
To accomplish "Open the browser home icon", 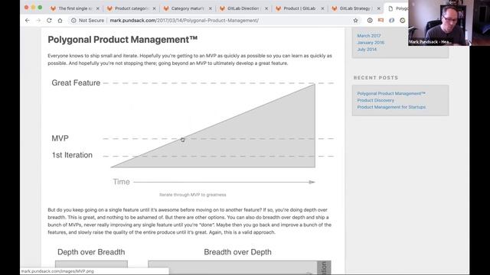I will (x=60, y=21).
